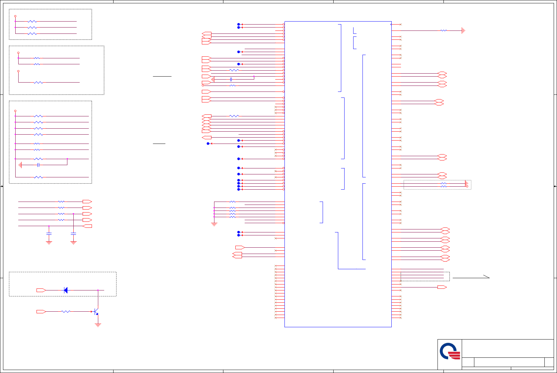
Task: Select the lone blue test point left of the others
Action: pyautogui.click(x=208, y=144)
